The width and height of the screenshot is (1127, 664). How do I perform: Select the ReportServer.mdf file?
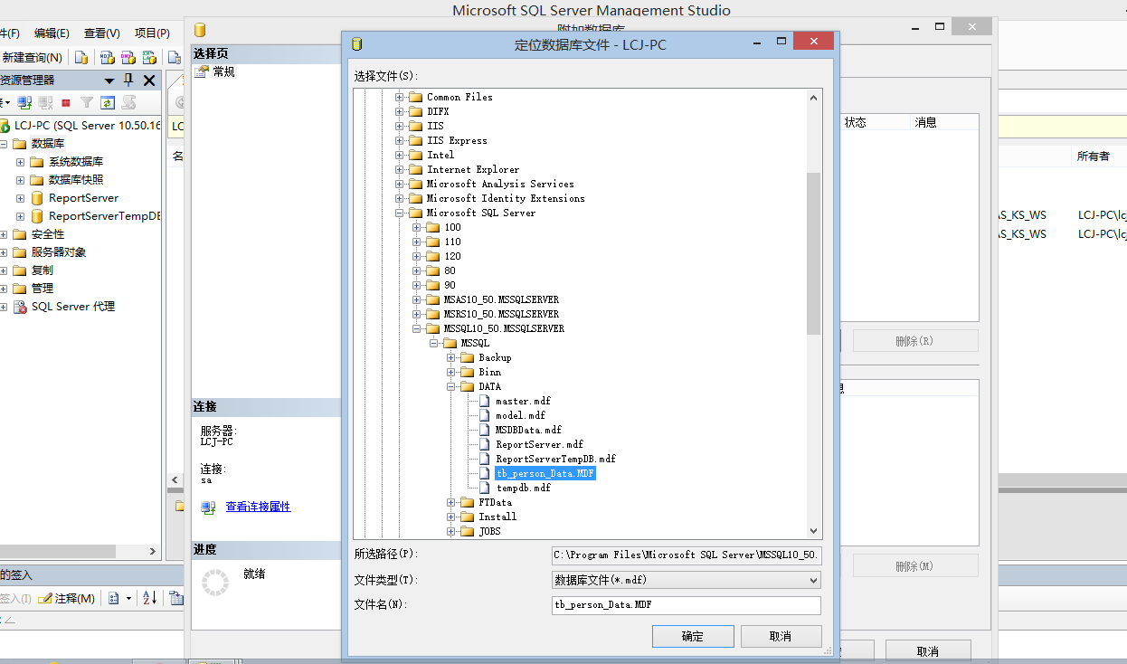click(539, 444)
